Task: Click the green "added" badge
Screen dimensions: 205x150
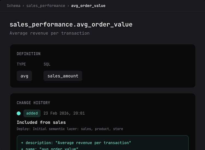Action: pos(32,113)
